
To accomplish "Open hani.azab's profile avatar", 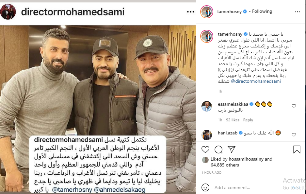I will click(207, 135).
